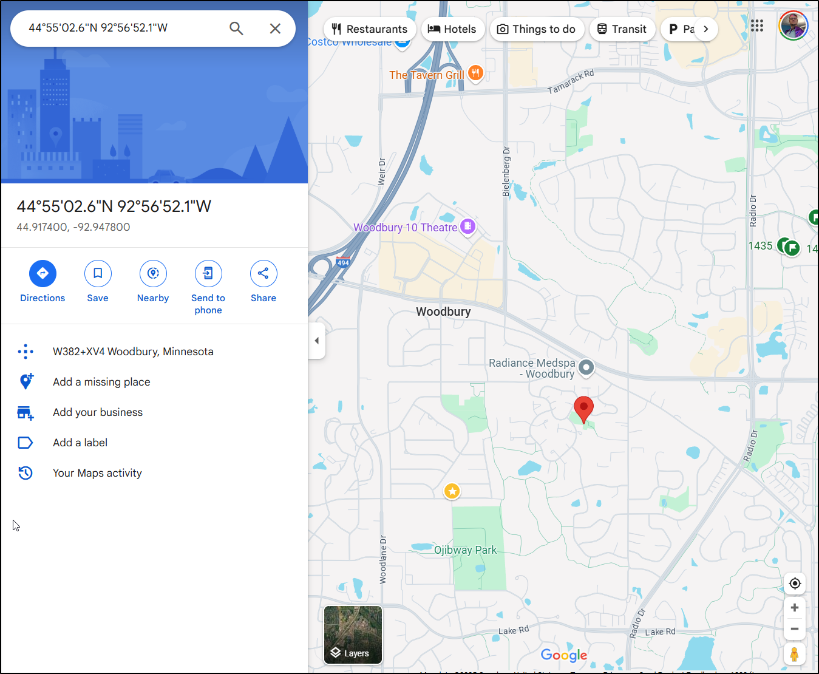Filter map by Restaurants
This screenshot has height=674, width=819.
point(370,29)
